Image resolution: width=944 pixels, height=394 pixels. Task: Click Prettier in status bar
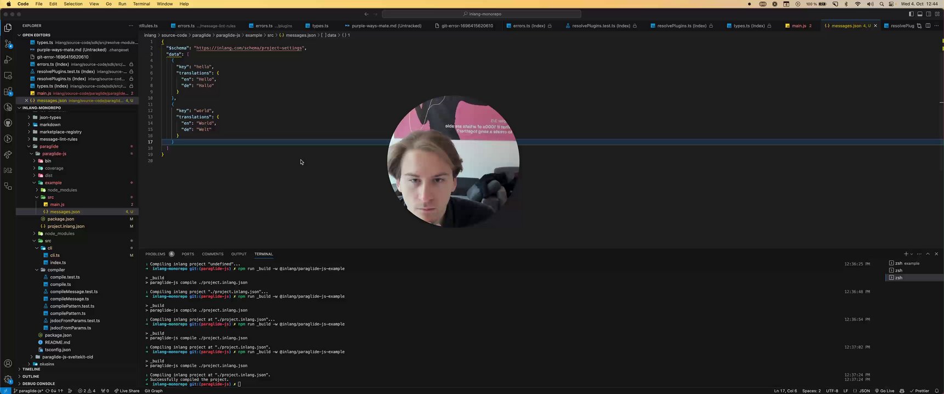tap(919, 391)
